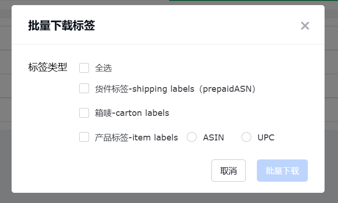Click the UPC option text
The height and width of the screenshot is (203, 338).
(x=266, y=137)
